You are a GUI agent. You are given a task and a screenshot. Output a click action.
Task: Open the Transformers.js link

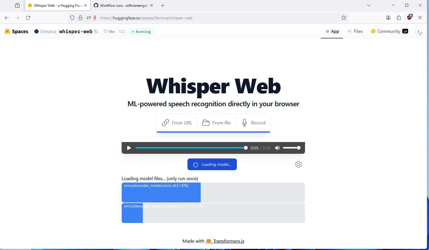tap(225, 241)
